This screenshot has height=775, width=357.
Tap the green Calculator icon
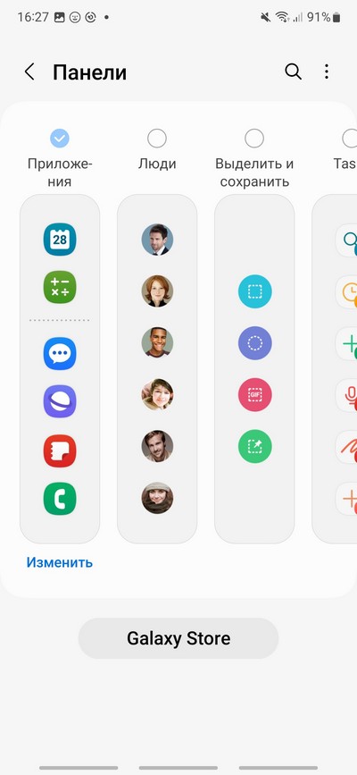pos(60,287)
